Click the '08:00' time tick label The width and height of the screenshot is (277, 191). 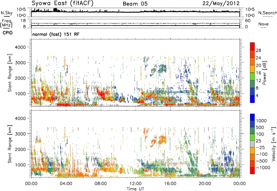click(101, 184)
